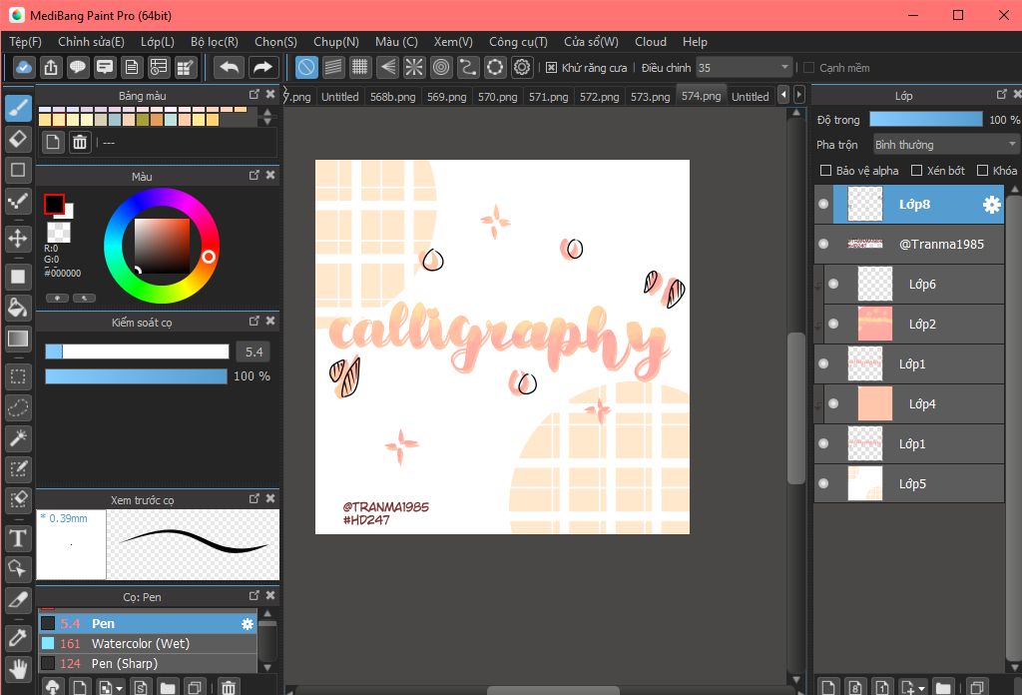Select the Magic Wand tool
The height and width of the screenshot is (695, 1022).
coord(17,438)
